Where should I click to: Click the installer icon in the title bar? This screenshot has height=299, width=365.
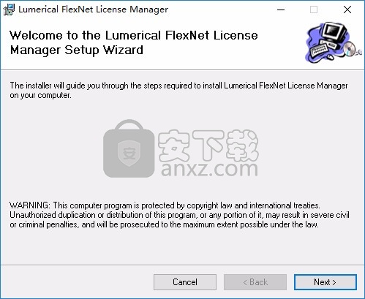(x=9, y=10)
